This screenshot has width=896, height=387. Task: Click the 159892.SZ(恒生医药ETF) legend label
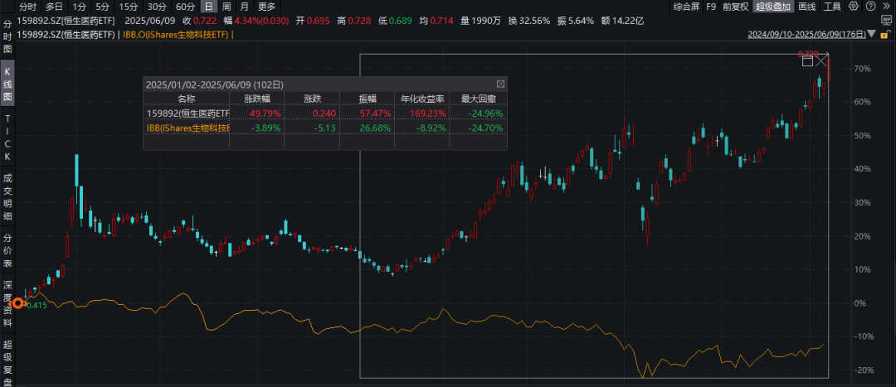pos(66,34)
